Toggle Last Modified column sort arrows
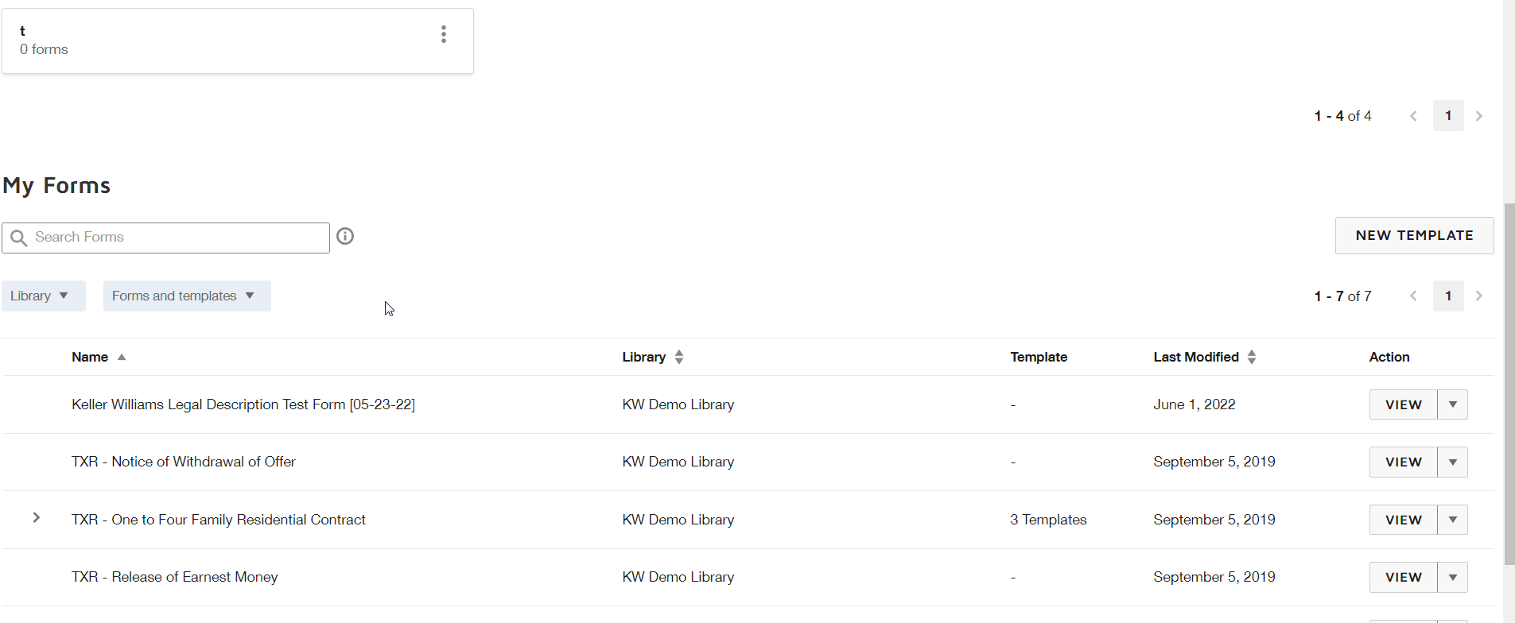Viewport: 1515px width, 623px height. pyautogui.click(x=1252, y=358)
